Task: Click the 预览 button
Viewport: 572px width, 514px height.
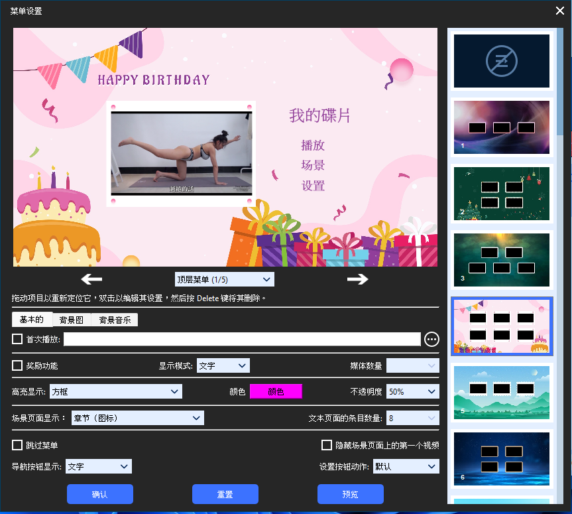Action: 350,494
